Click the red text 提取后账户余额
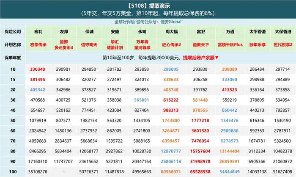The width and height of the screenshot is (296, 177). coord(199,58)
